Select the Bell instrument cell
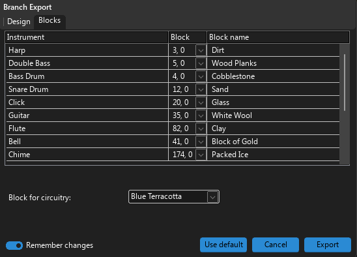357x257 pixels. [87, 142]
